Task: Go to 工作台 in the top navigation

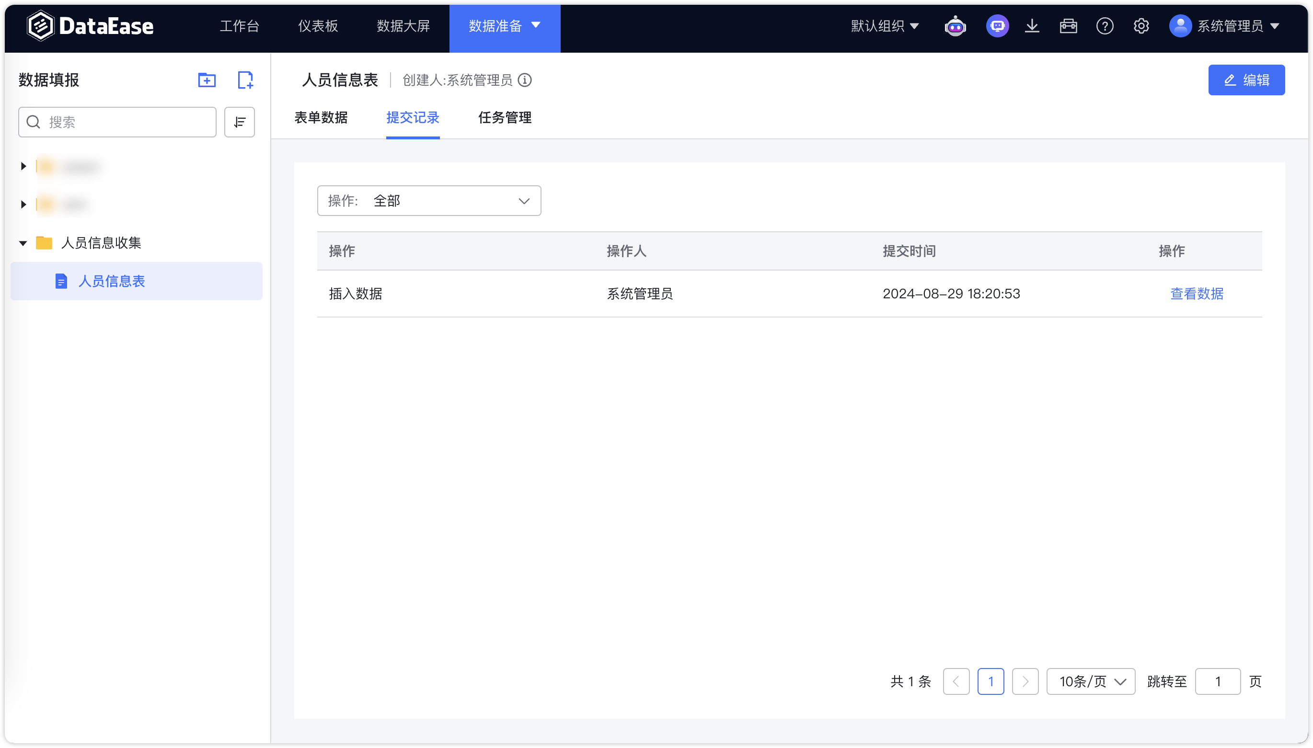Action: (x=240, y=26)
